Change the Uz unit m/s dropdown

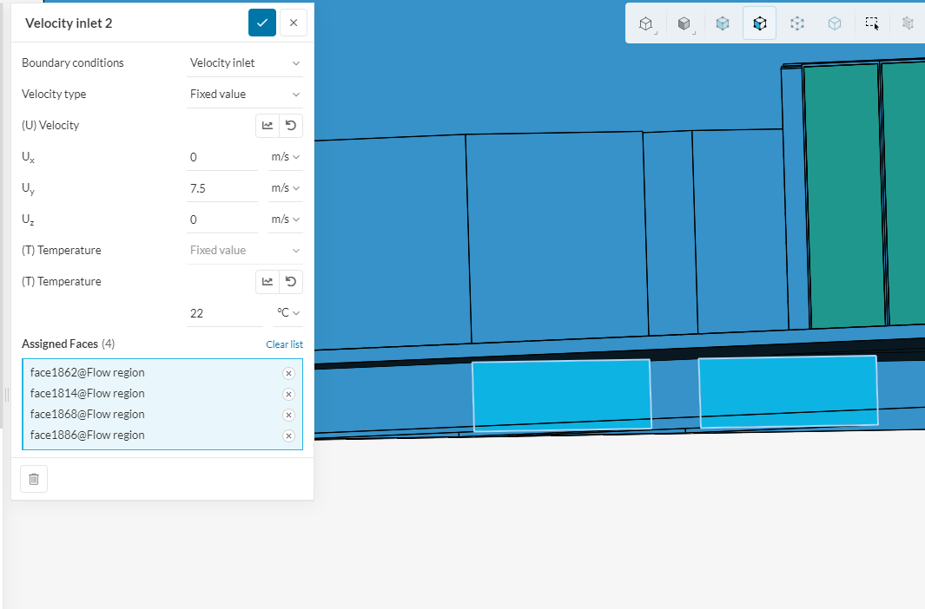coord(286,219)
